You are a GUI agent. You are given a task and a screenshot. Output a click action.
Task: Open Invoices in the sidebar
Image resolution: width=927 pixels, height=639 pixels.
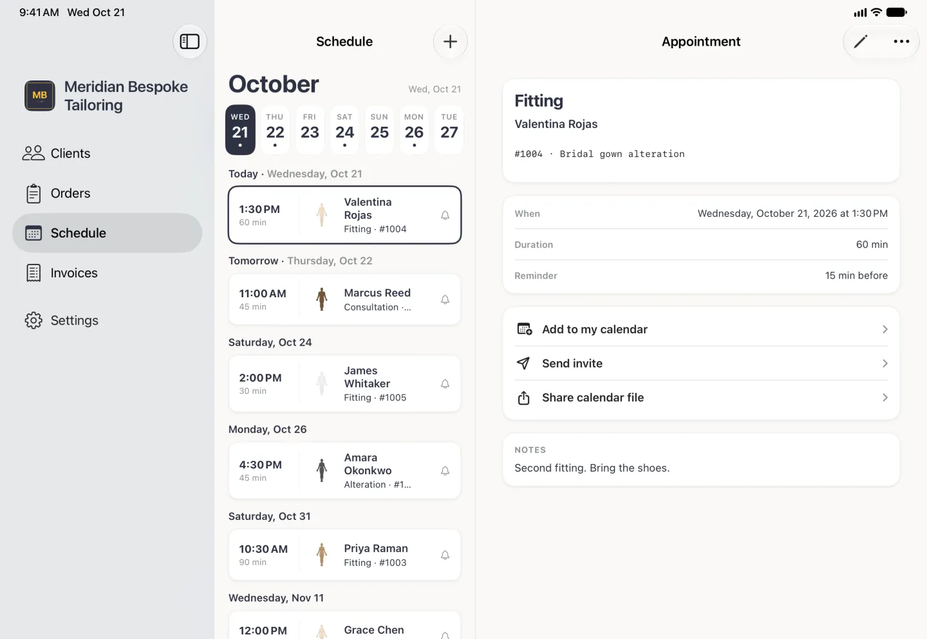pos(107,273)
